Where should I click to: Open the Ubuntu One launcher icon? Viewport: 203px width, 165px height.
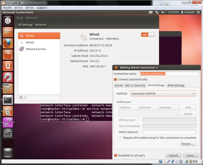[x=8, y=66]
